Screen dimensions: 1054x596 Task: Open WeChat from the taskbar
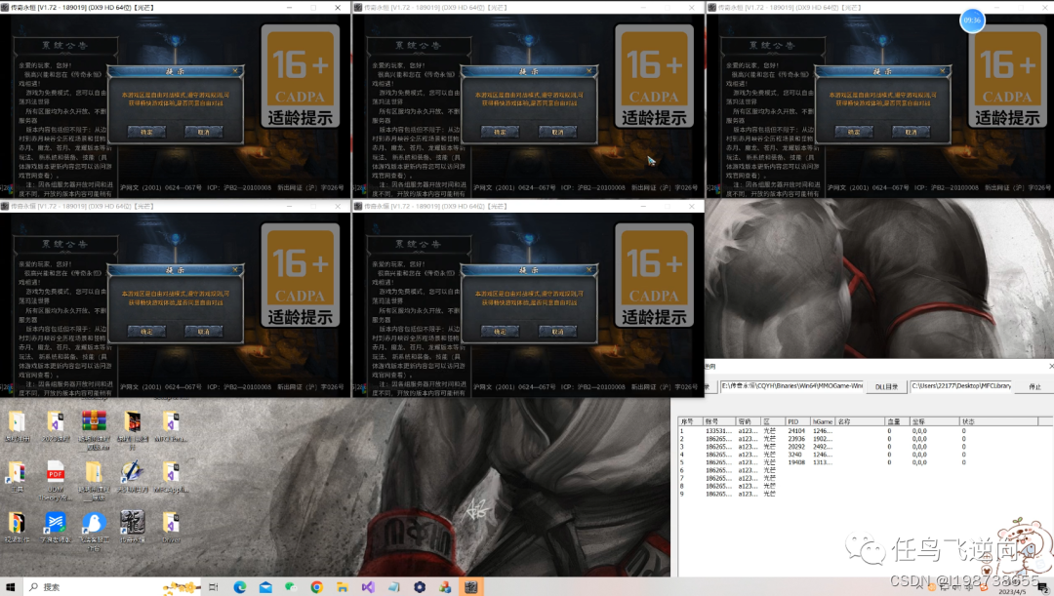point(291,587)
